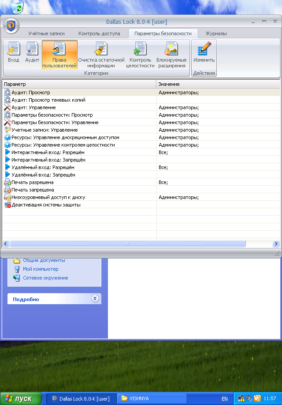Open the пуск Start button
282x405 pixels.
tap(21, 398)
